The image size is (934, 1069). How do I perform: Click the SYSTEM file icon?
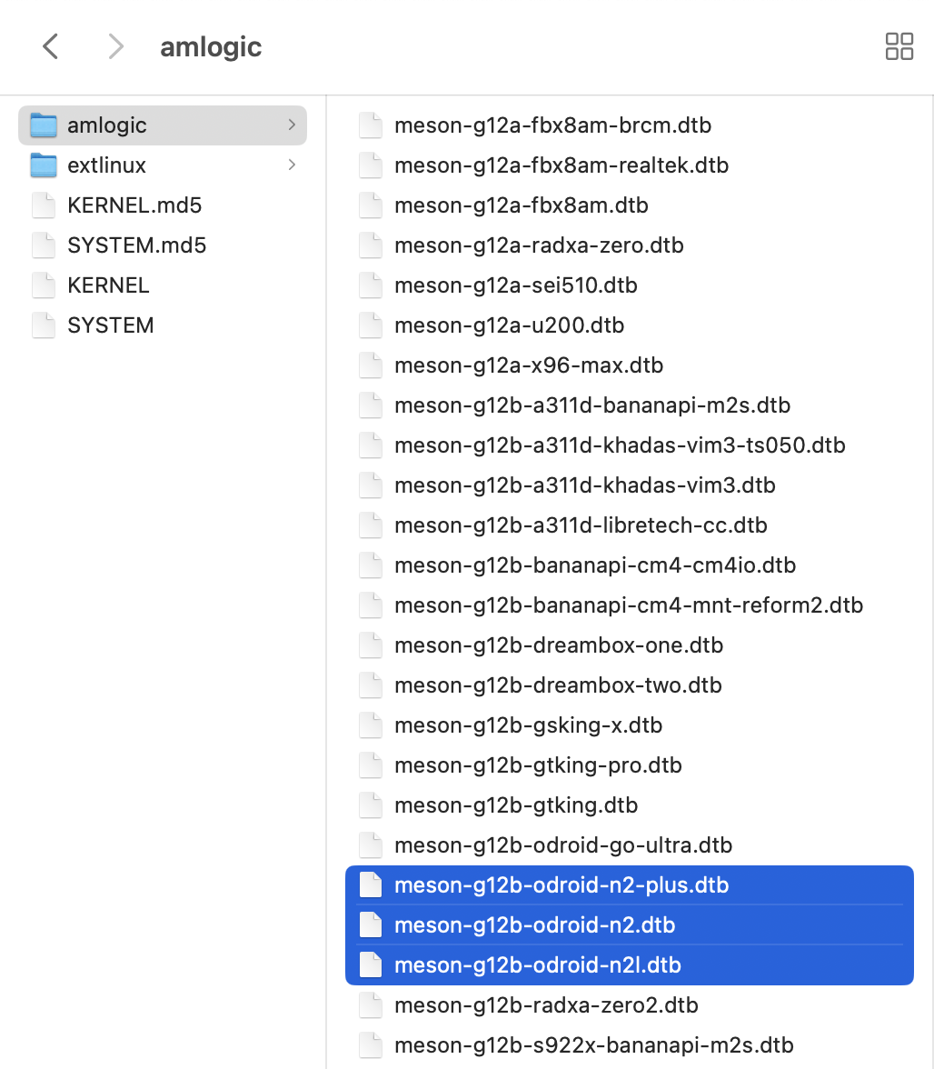(x=44, y=325)
